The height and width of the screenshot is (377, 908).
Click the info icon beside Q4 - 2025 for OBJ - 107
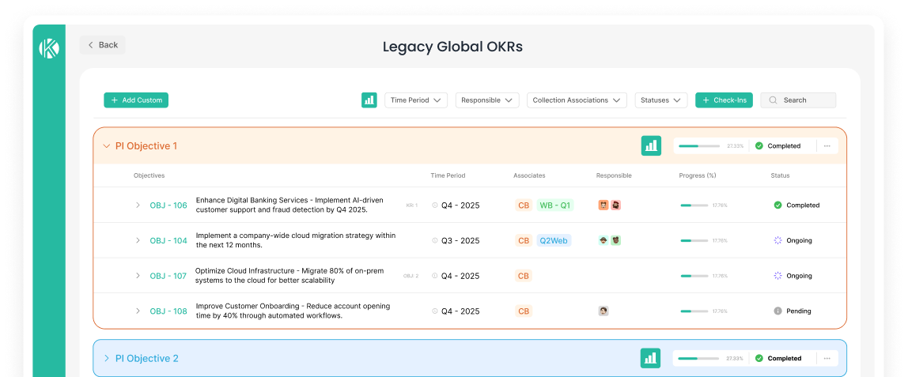point(435,276)
